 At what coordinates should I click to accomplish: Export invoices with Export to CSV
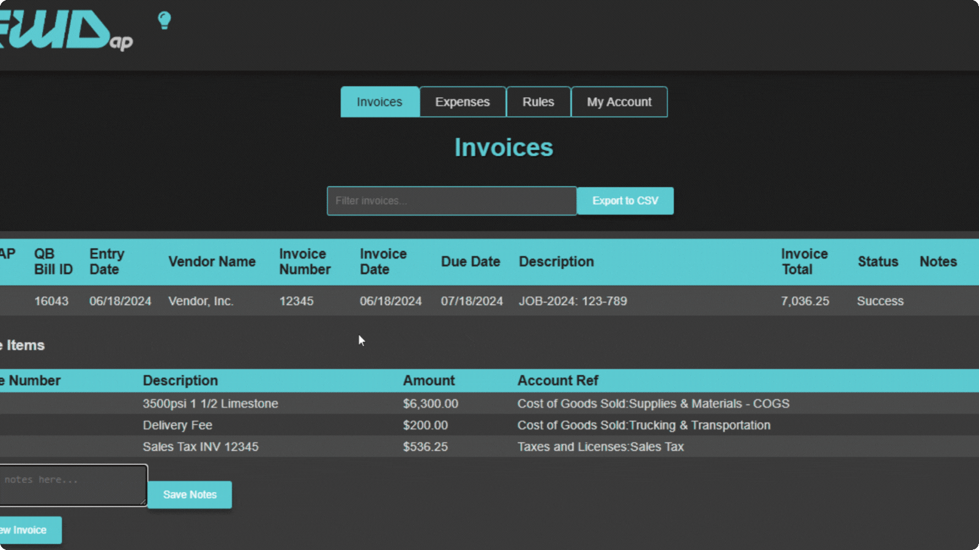(625, 201)
